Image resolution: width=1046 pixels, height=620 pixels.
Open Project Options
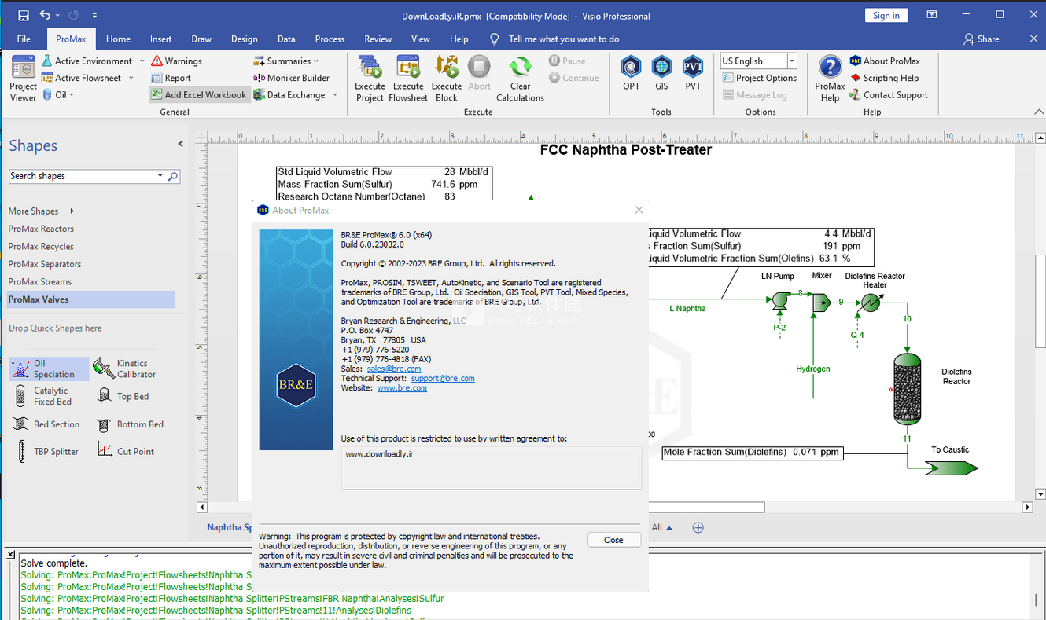(760, 78)
